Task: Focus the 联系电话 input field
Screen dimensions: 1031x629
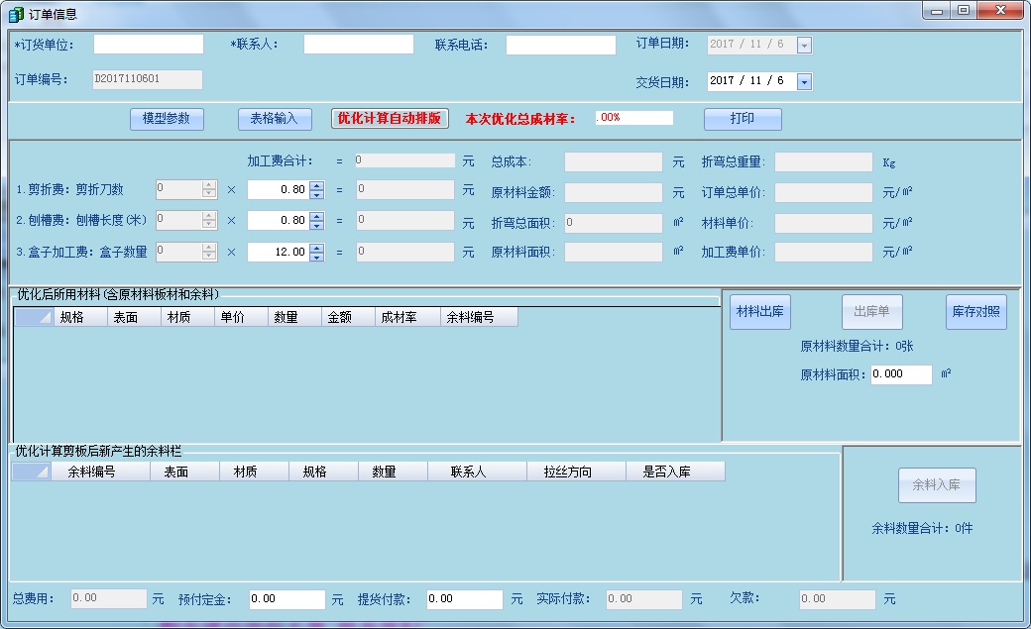Action: [x=561, y=45]
